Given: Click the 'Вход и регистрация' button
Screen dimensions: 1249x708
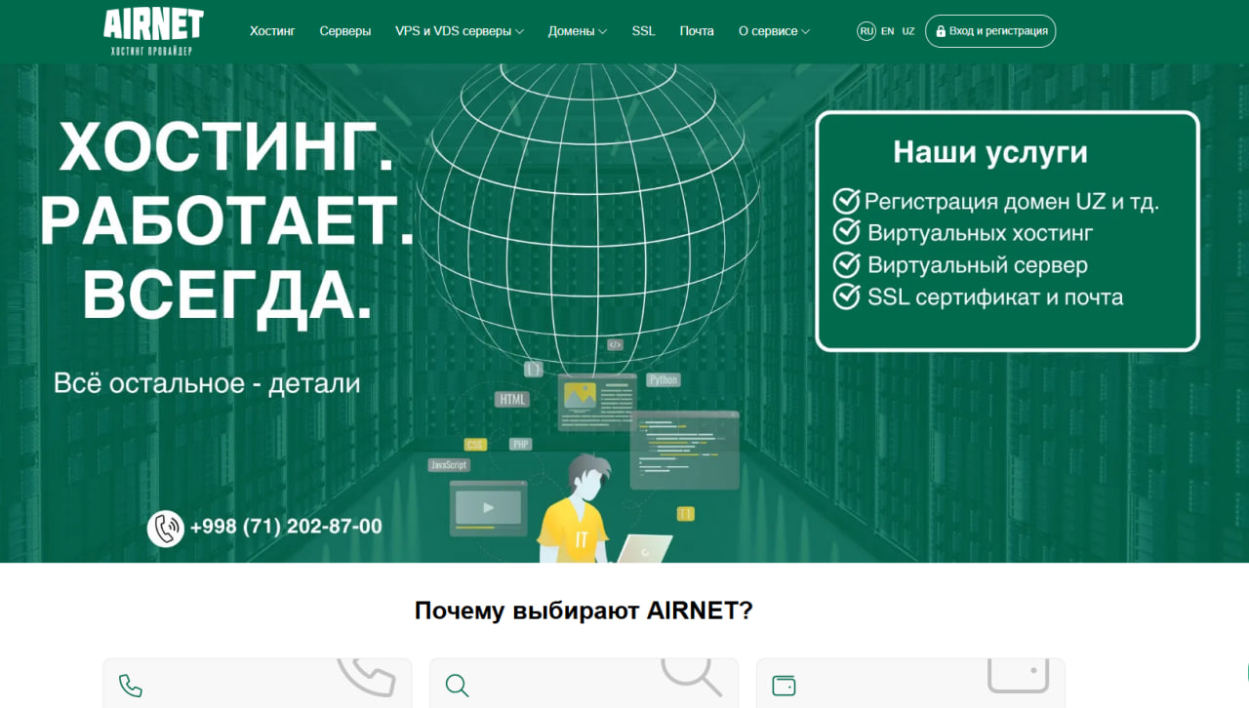Looking at the screenshot, I should 990,30.
